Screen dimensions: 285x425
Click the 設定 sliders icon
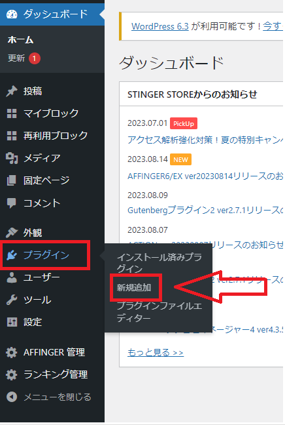(12, 322)
